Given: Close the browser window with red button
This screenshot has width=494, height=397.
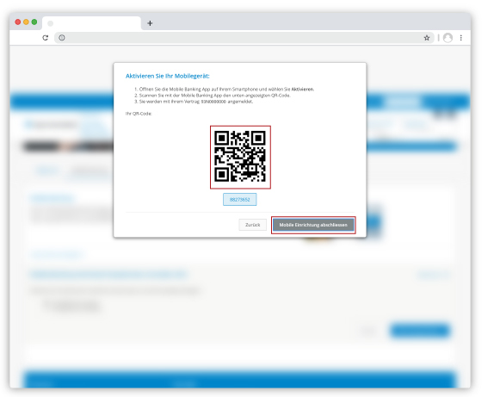Looking at the screenshot, I should pyautogui.click(x=17, y=22).
